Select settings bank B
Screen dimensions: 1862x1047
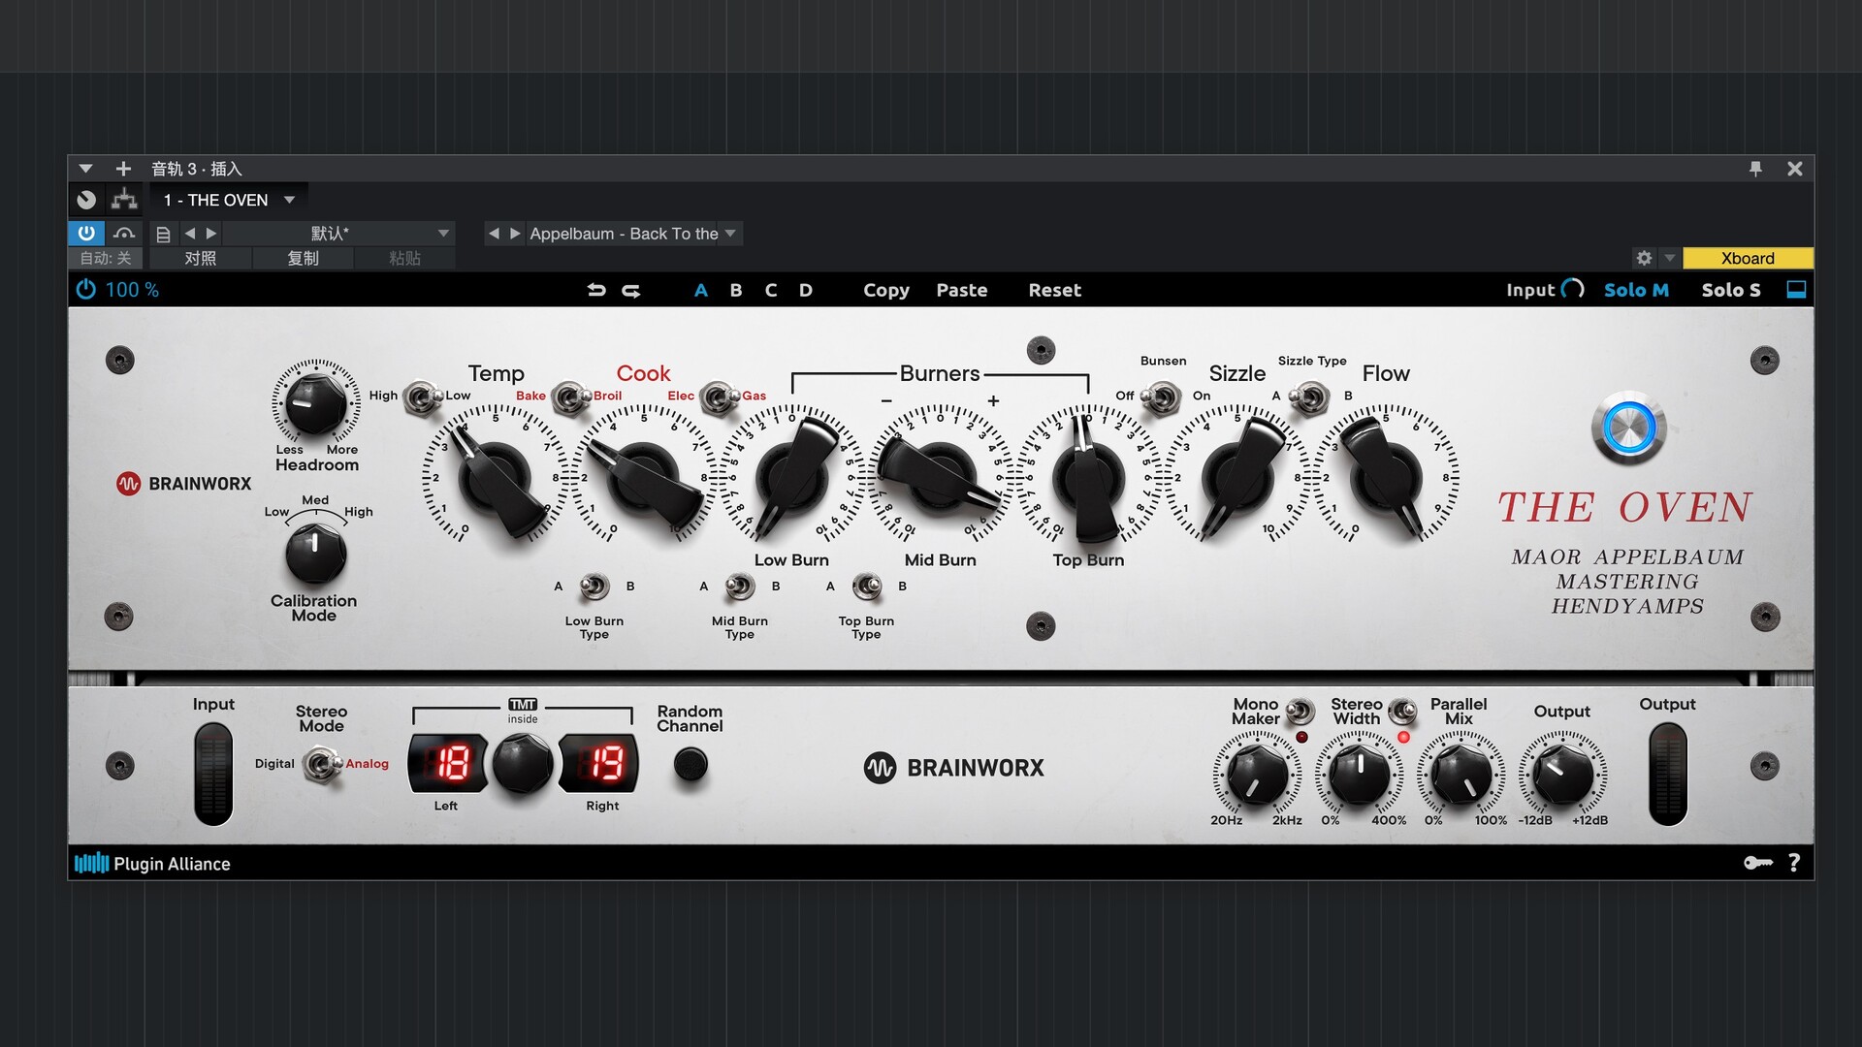pyautogui.click(x=736, y=290)
